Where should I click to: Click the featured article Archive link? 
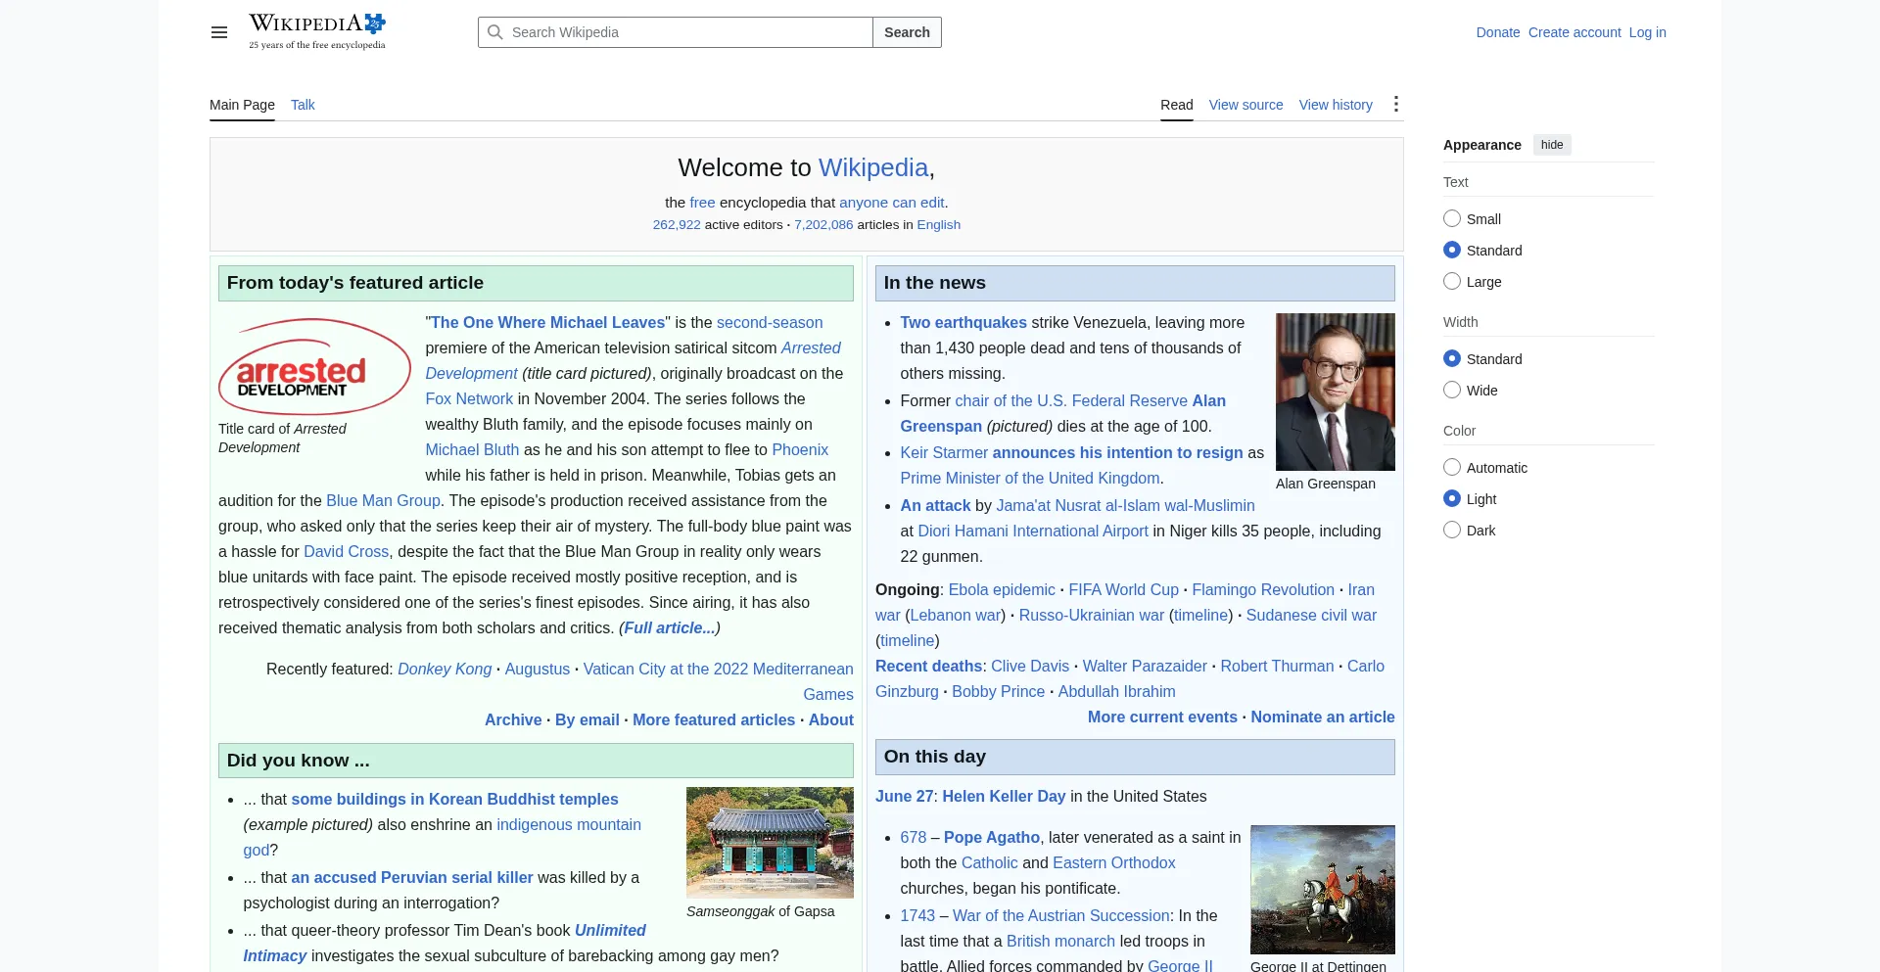point(513,719)
